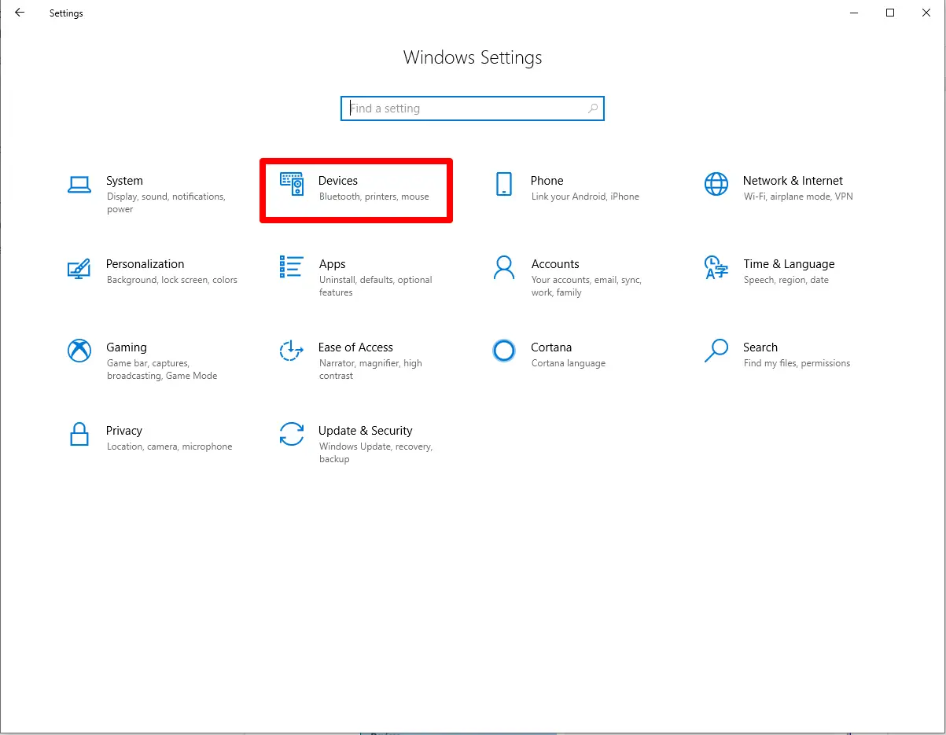Click the Apps list icon
This screenshot has width=946, height=735.
[x=292, y=266]
